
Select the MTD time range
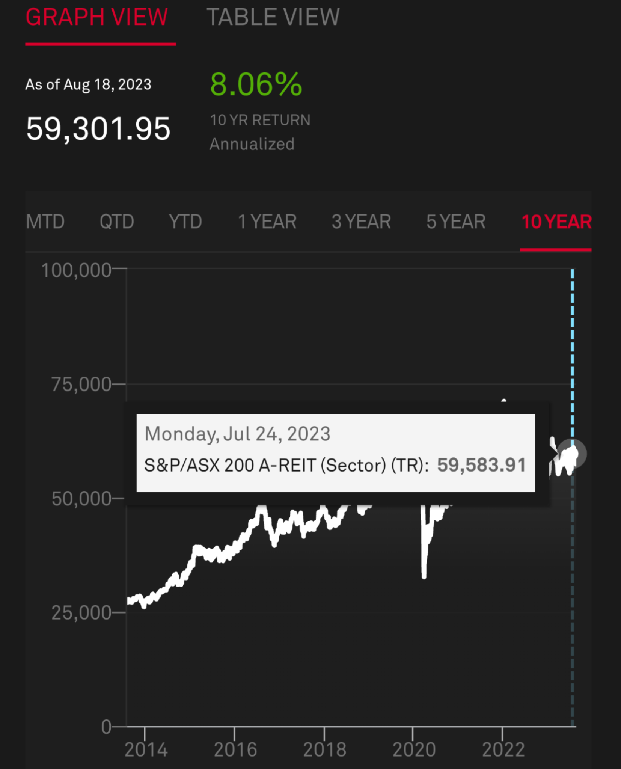(x=45, y=222)
